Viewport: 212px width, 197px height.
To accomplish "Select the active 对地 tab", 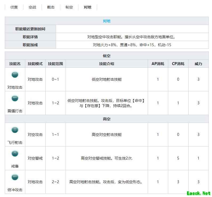I will click(87, 7).
